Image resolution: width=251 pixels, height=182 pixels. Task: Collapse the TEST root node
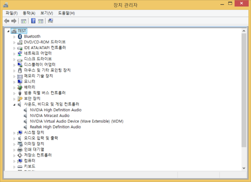tap(8, 31)
